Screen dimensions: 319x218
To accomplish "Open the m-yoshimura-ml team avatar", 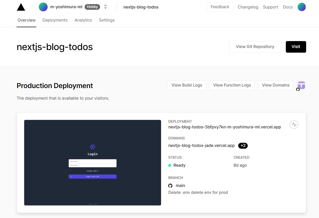I will (x=43, y=7).
